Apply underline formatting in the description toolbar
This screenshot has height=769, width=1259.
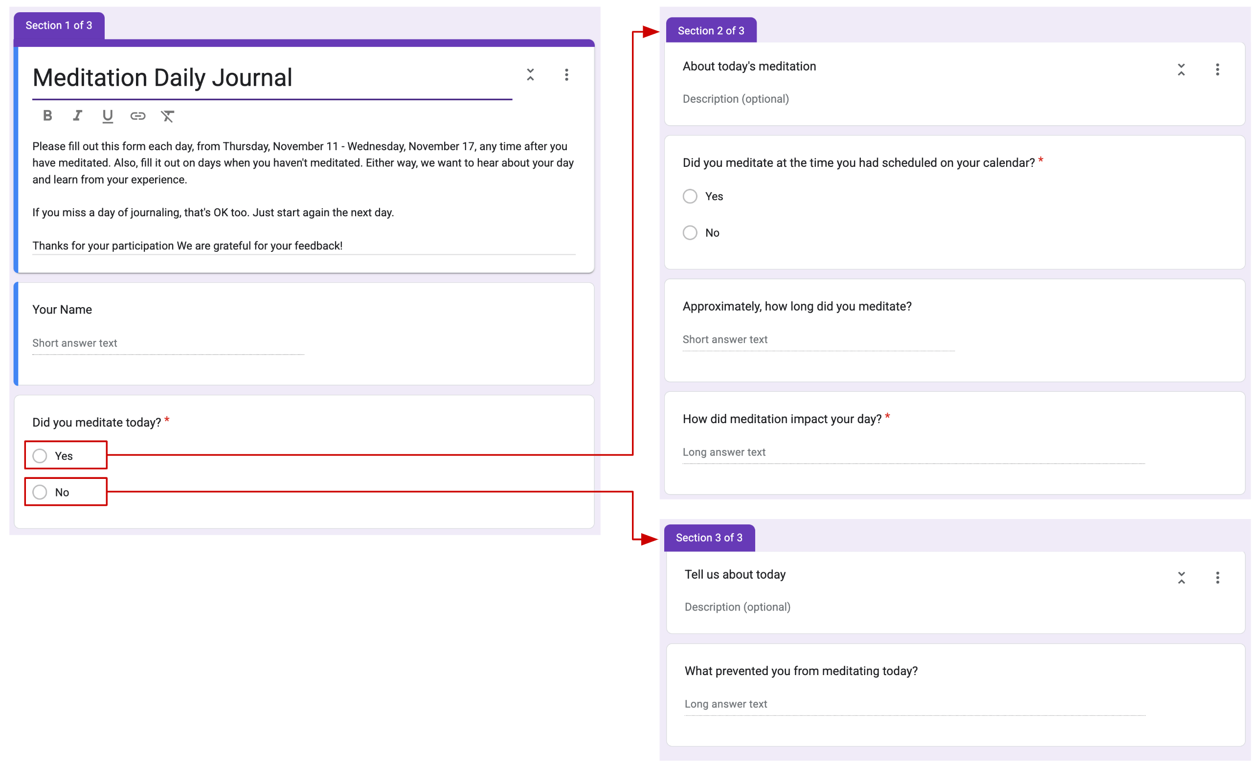coord(107,115)
